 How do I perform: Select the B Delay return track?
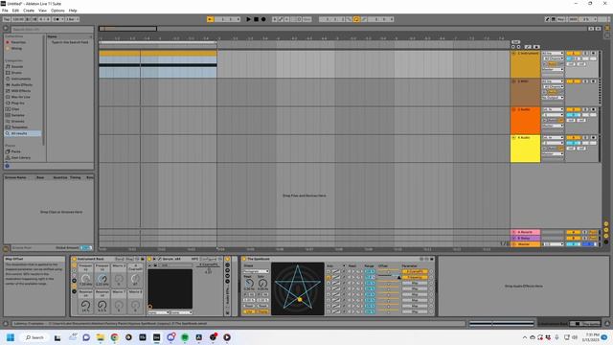coord(525,238)
